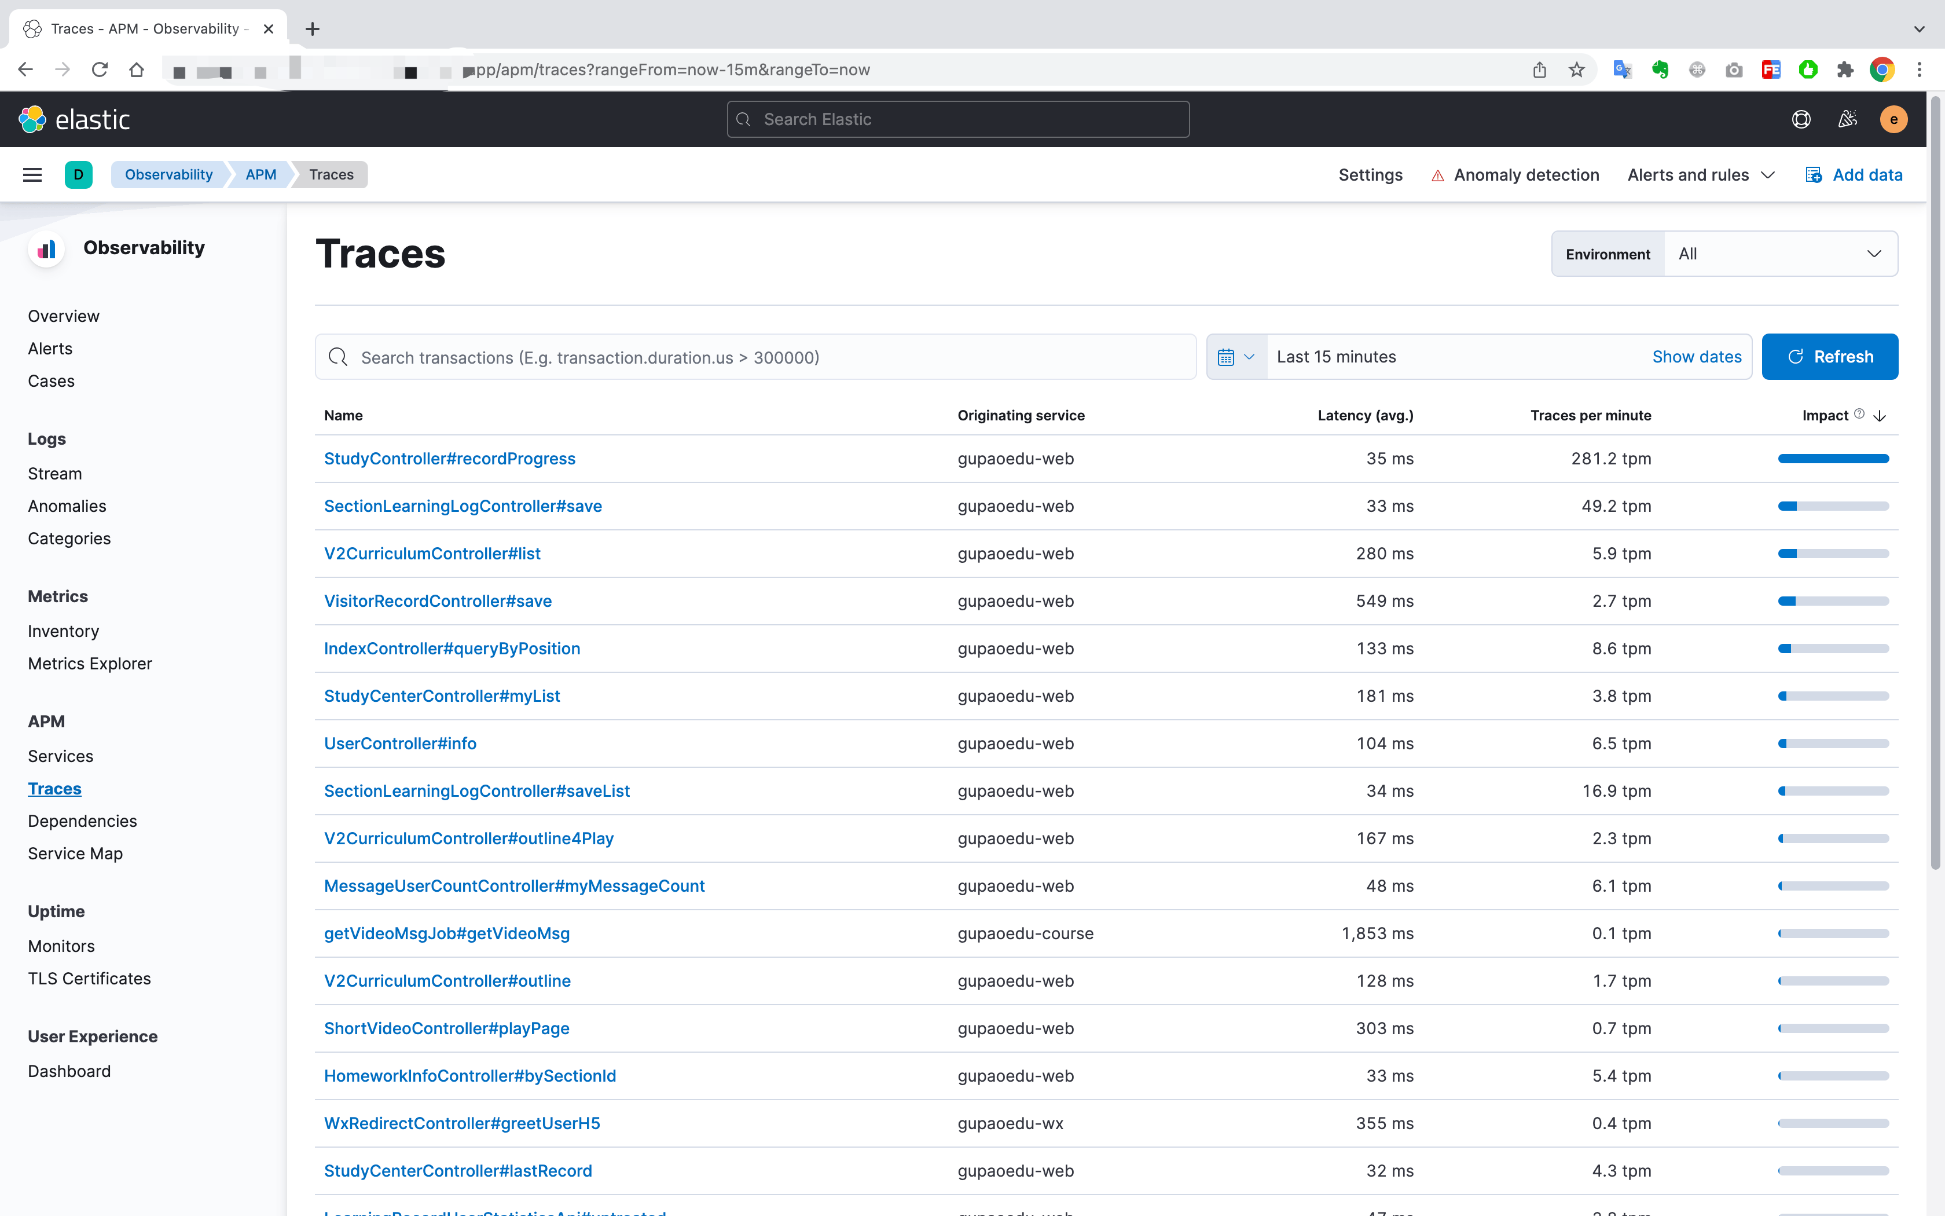Viewport: 1945px width, 1216px height.
Task: Open the newsfeed celebration icon
Action: pos(1847,119)
